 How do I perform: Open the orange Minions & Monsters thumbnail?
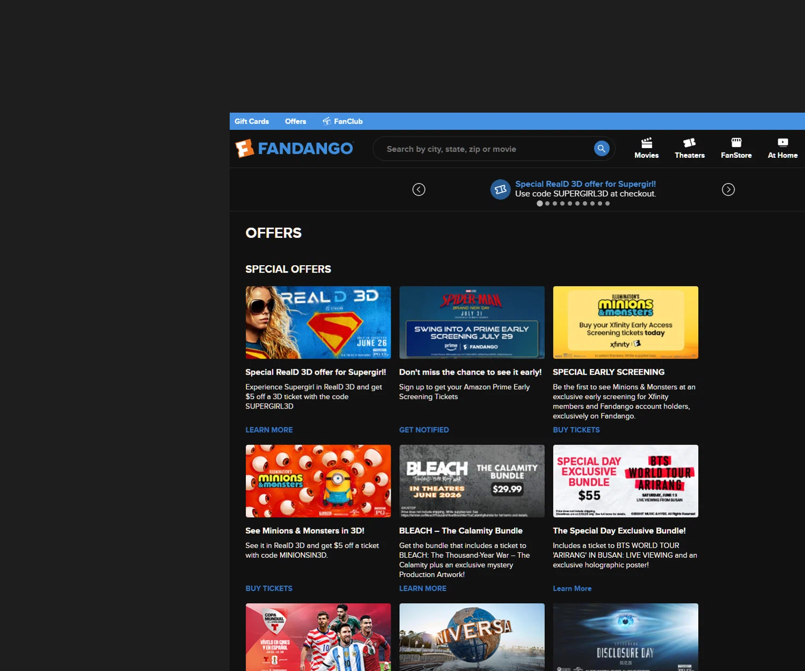318,481
